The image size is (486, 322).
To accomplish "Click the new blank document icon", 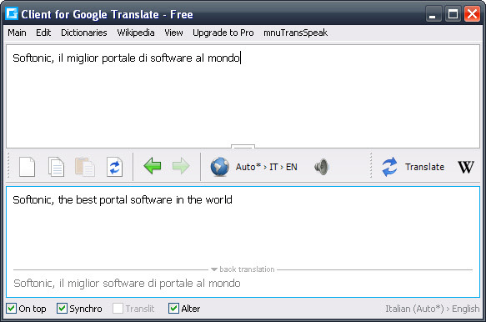I will [x=27, y=167].
